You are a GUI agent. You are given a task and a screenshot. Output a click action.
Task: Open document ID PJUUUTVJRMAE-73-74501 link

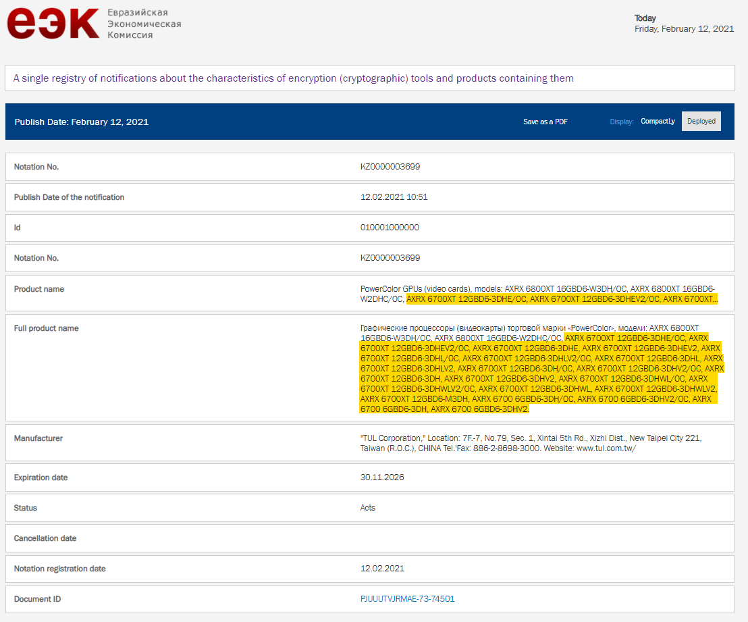pos(407,598)
